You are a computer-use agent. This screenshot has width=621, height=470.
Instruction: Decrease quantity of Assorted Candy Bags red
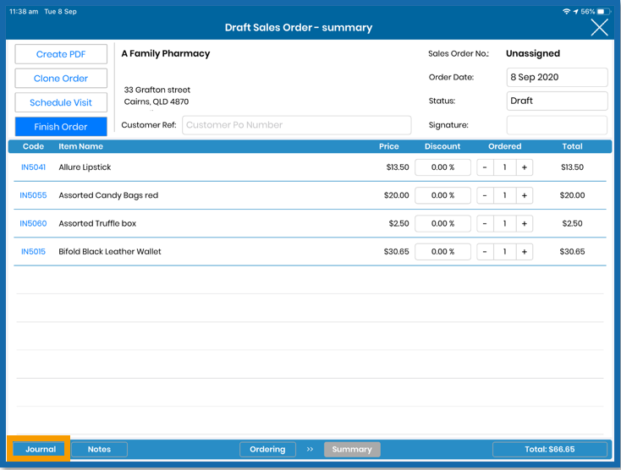click(x=485, y=195)
